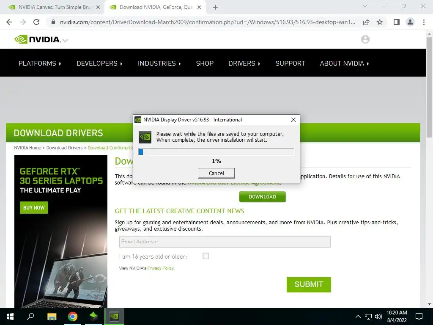The width and height of the screenshot is (433, 325).
Task: Expand the DEVELOPERS menu
Action: pyautogui.click(x=99, y=63)
